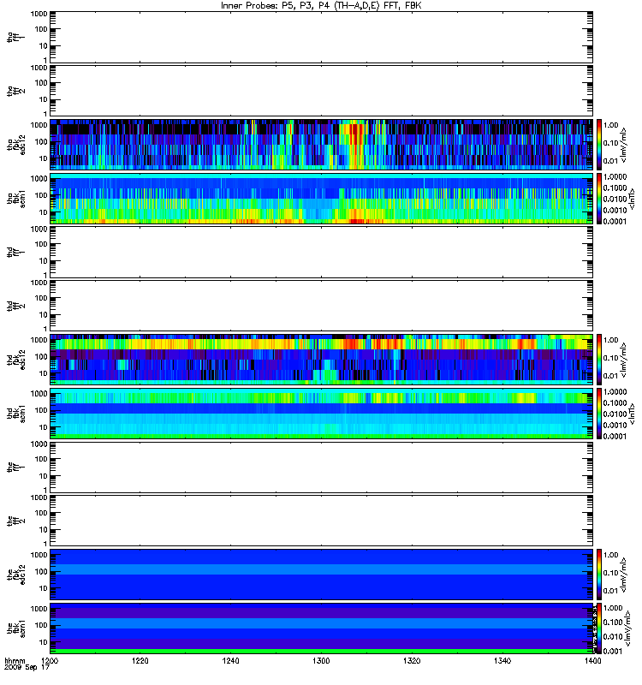642x685 pixels.
Task: Click the 'the fbk edc12' spectrogram panel
Action: click(322, 575)
